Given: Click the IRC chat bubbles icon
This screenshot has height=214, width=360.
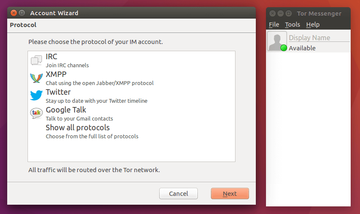Looking at the screenshot, I should [x=36, y=60].
